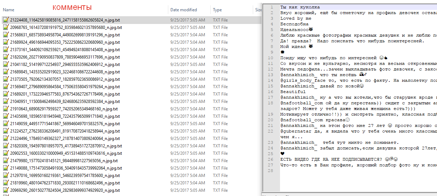Viewport: 437px width, 196px height.
Task: Sort the file list by Name column
Action: [9, 10]
